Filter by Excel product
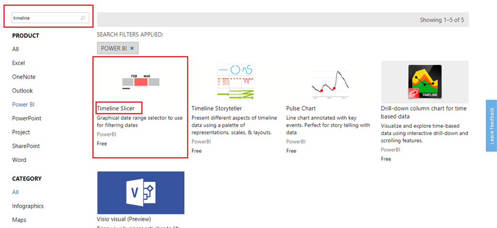Image resolution: width=497 pixels, height=228 pixels. pyautogui.click(x=18, y=63)
